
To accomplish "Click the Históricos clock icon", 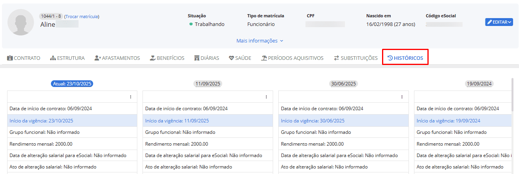I will [x=390, y=58].
